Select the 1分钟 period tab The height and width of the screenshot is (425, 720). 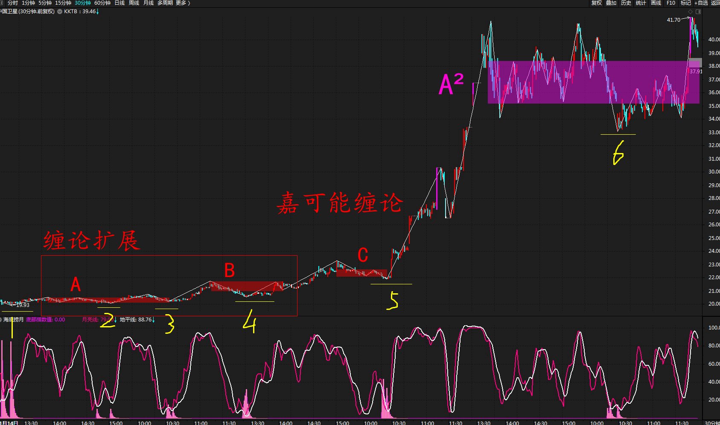[28, 3]
